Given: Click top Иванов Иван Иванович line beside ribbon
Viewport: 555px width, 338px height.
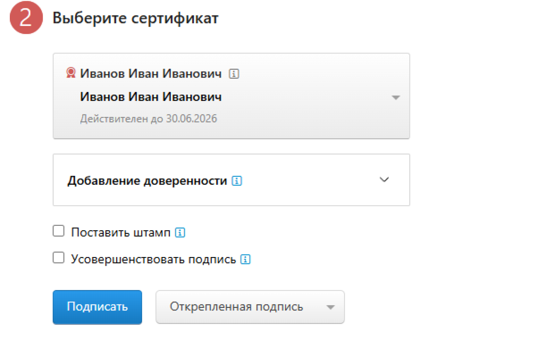Looking at the screenshot, I should [x=151, y=73].
